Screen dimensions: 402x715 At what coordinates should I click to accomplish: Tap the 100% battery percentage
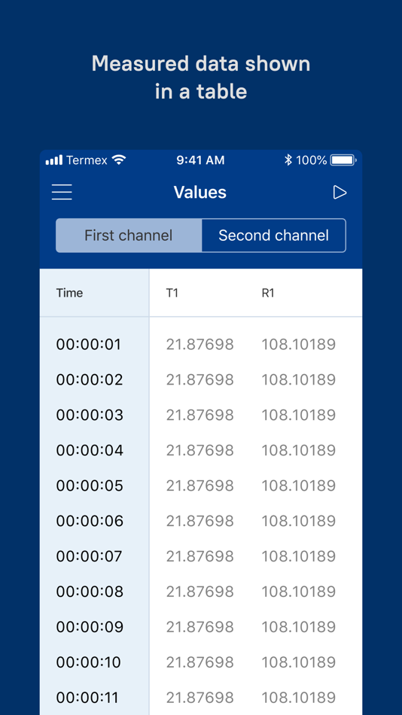[311, 160]
